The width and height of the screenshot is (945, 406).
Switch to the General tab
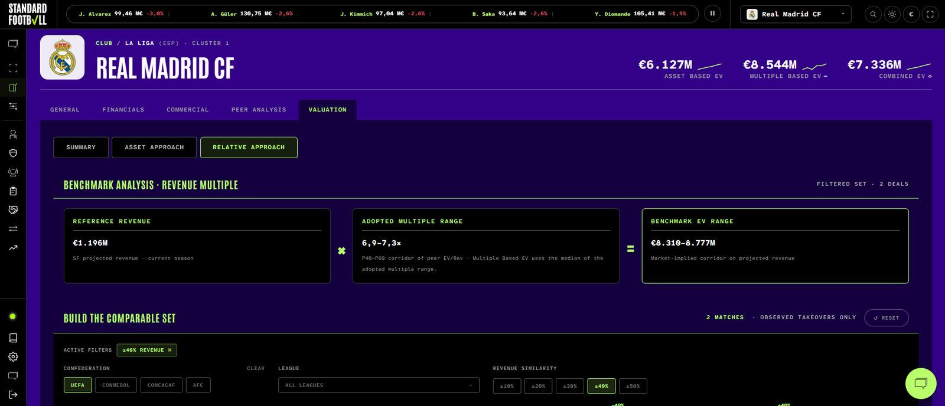pyautogui.click(x=65, y=110)
